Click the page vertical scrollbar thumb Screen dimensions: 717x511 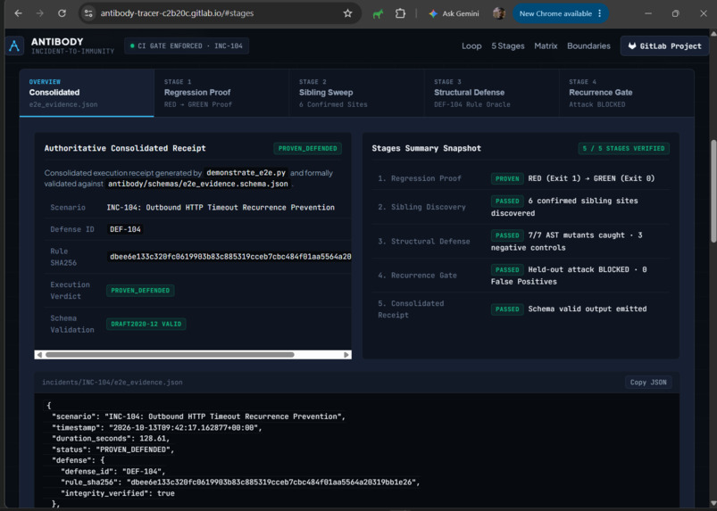(713, 191)
